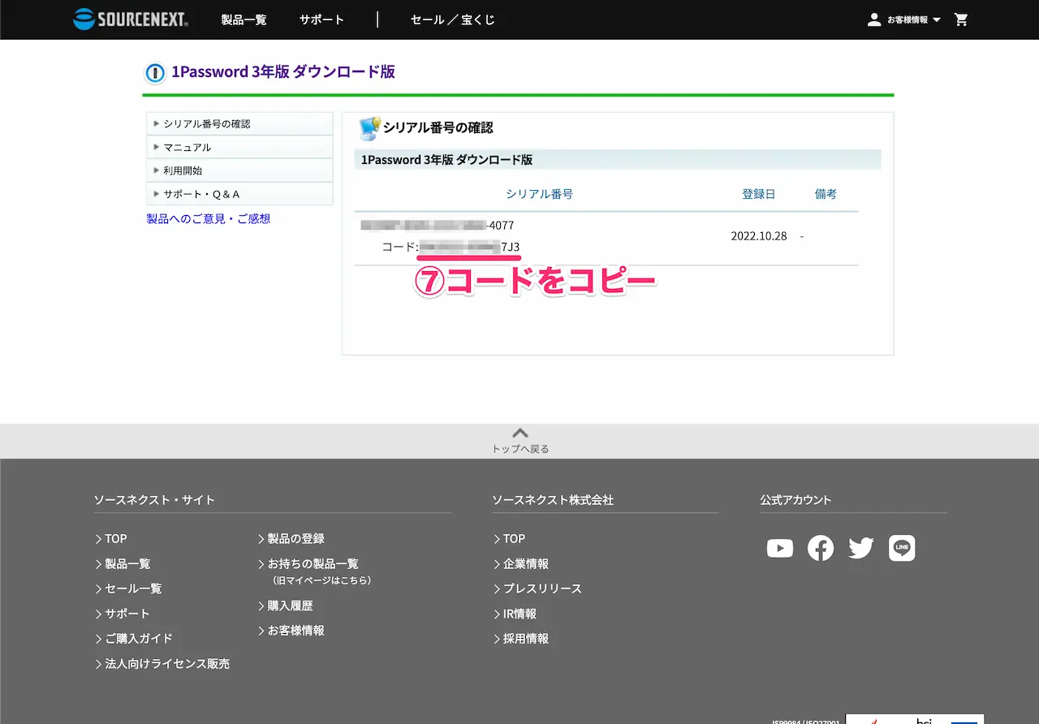Image resolution: width=1039 pixels, height=724 pixels.
Task: Click the Sourcenext logo
Action: [131, 19]
